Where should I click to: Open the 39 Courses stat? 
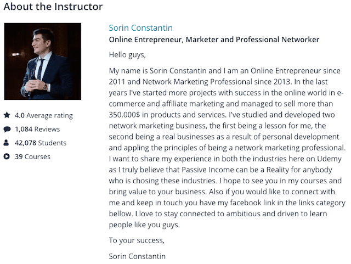(x=32, y=157)
